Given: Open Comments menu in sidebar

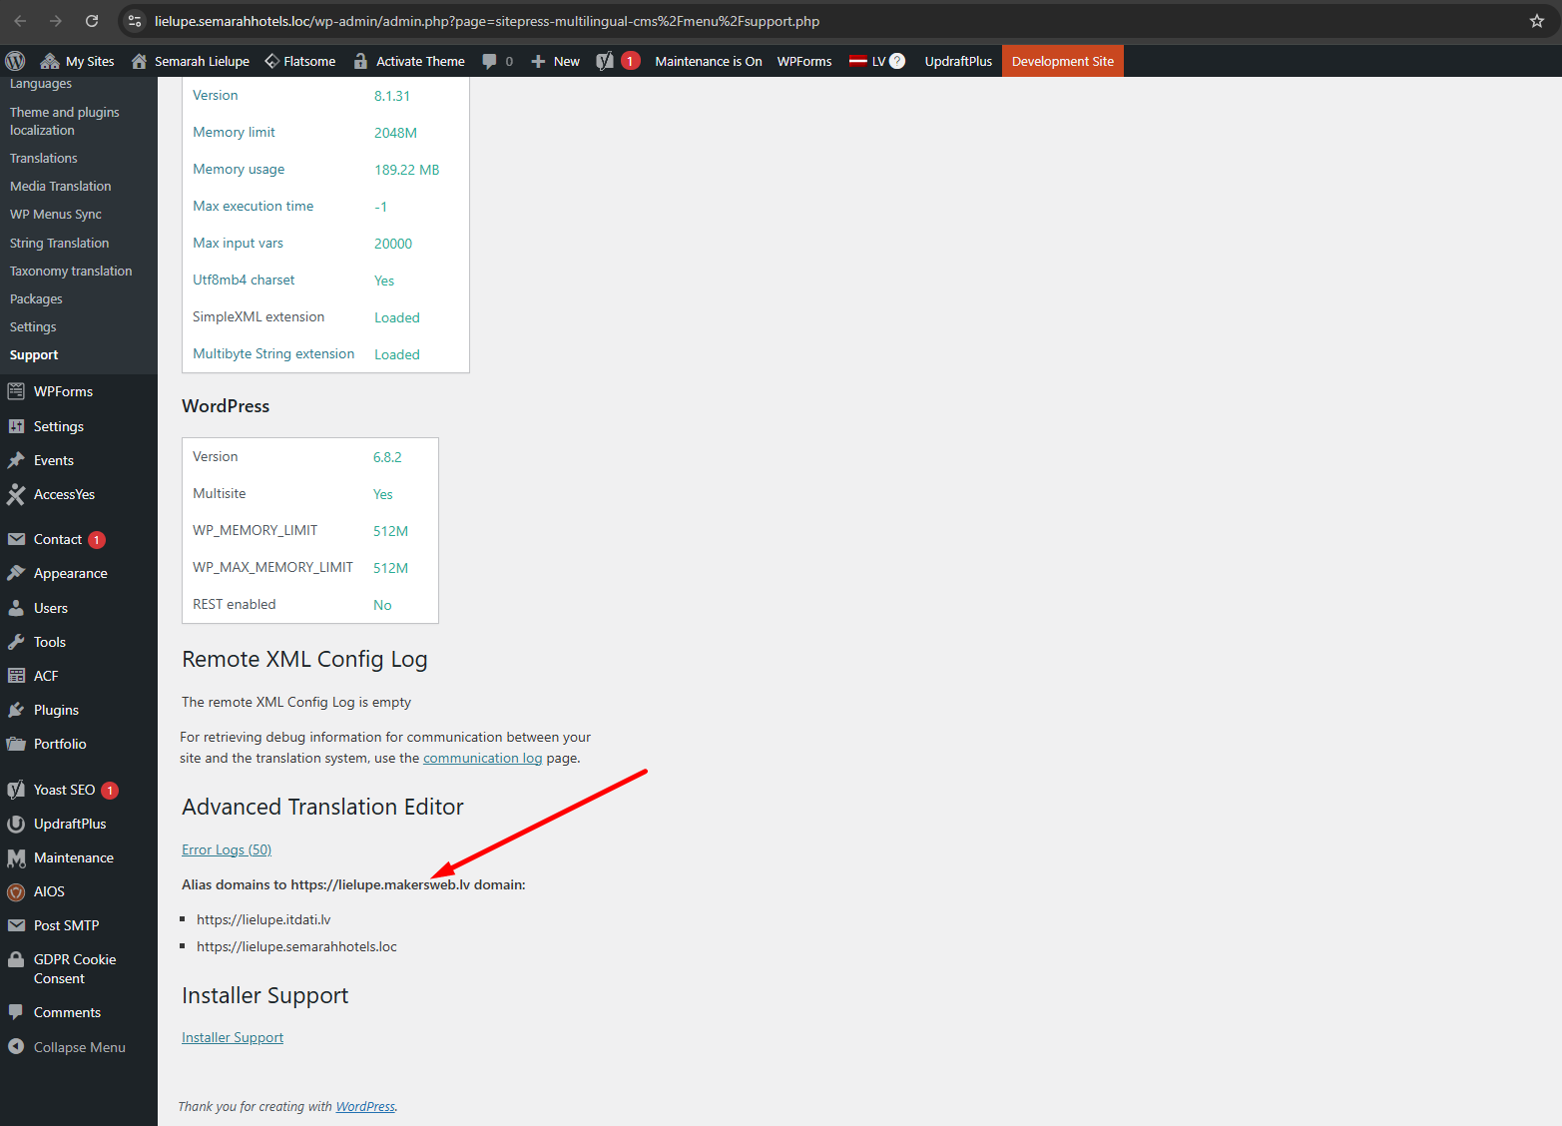Looking at the screenshot, I should click(67, 1012).
